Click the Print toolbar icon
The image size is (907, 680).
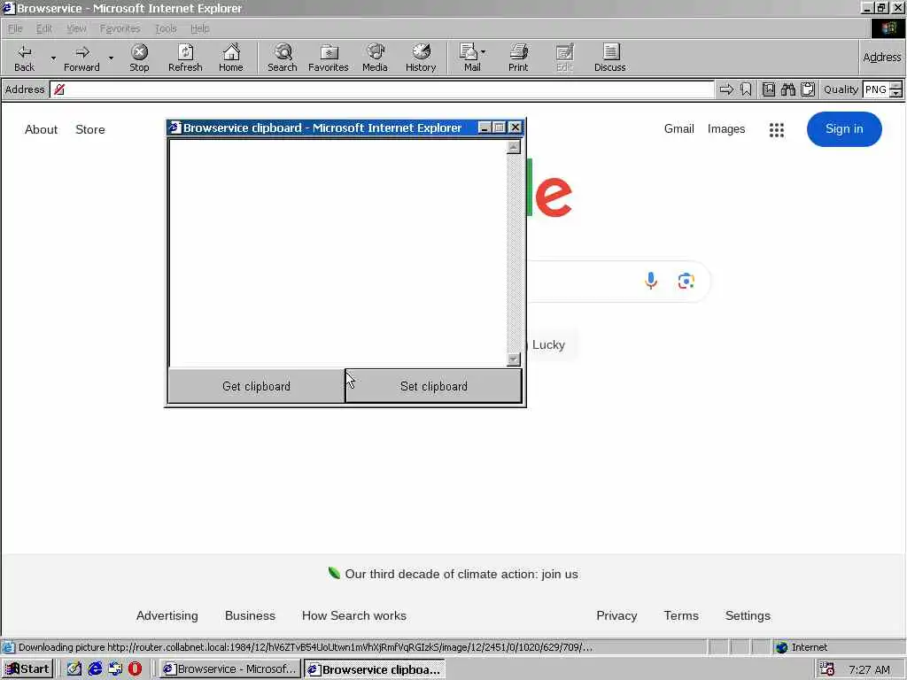[518, 58]
